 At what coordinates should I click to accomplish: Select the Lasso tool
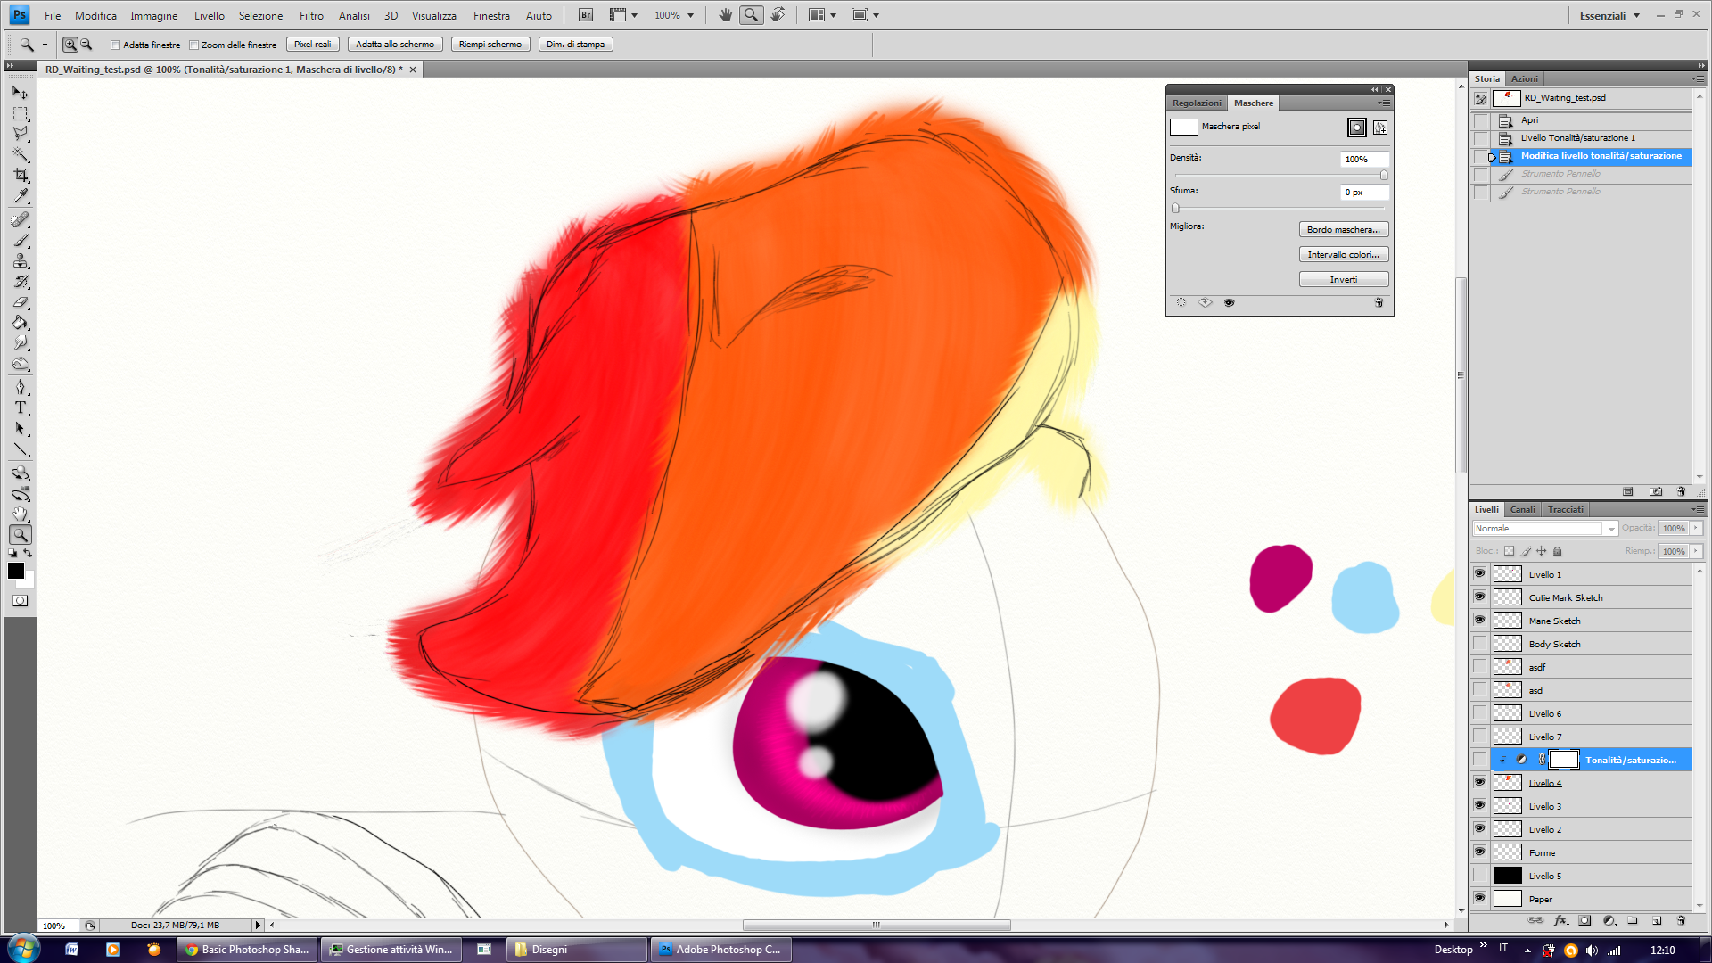[x=21, y=134]
